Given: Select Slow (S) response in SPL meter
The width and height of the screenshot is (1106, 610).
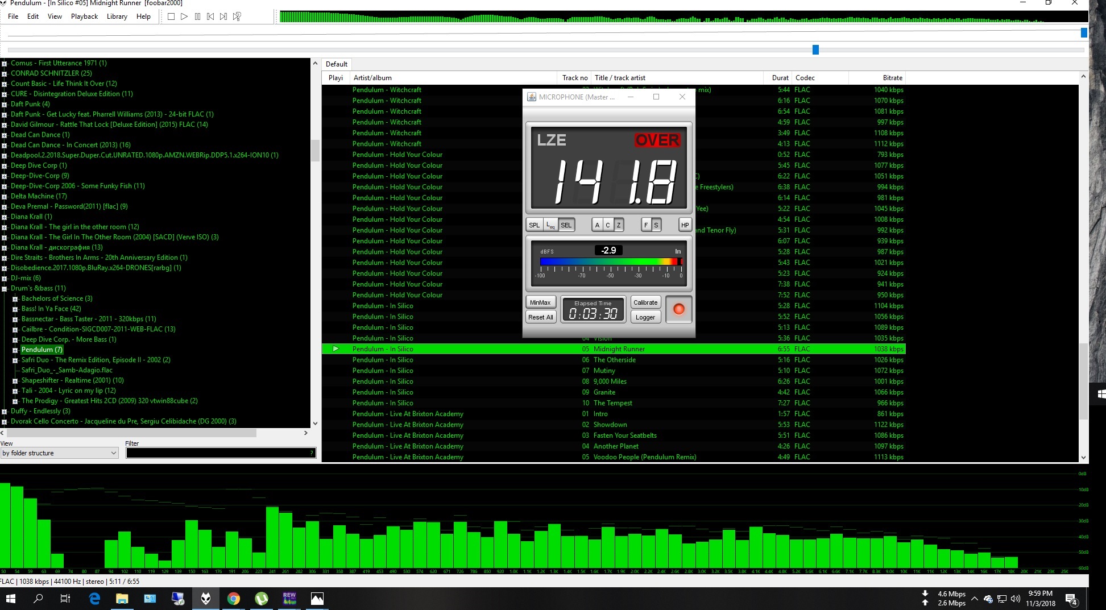Looking at the screenshot, I should (656, 225).
